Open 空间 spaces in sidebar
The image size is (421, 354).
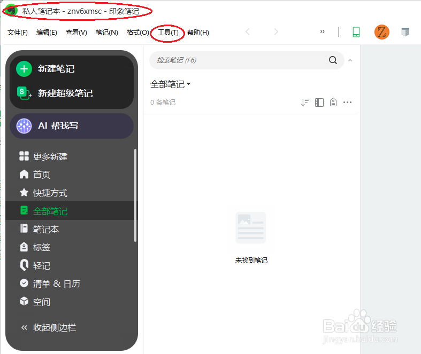coord(71,302)
